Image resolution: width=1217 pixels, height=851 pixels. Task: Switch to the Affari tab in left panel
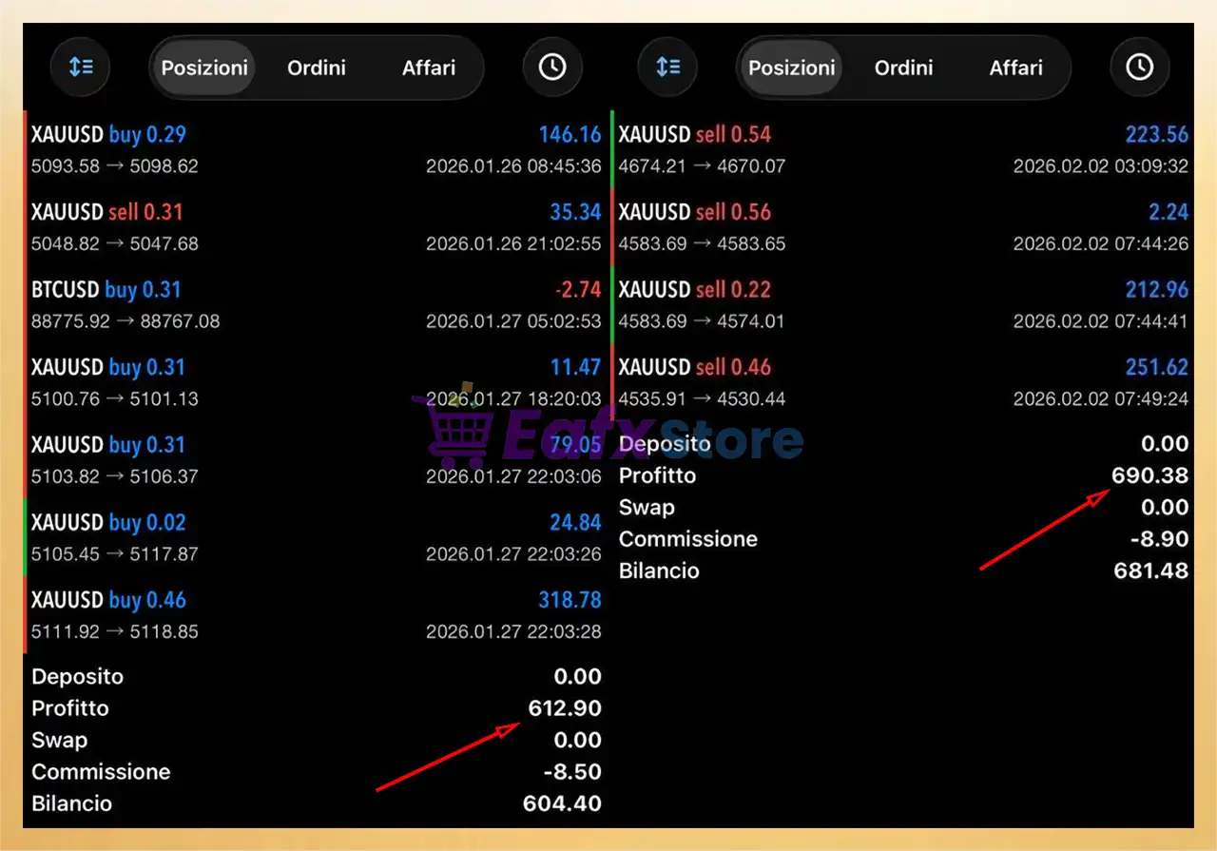(x=429, y=68)
